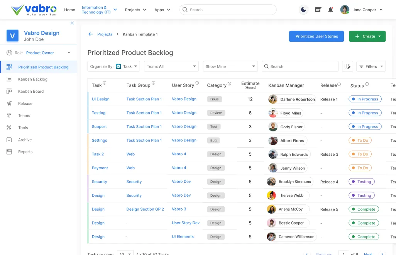The image size is (396, 255).
Task: Click the Prioritized User Stories button
Action: click(316, 36)
